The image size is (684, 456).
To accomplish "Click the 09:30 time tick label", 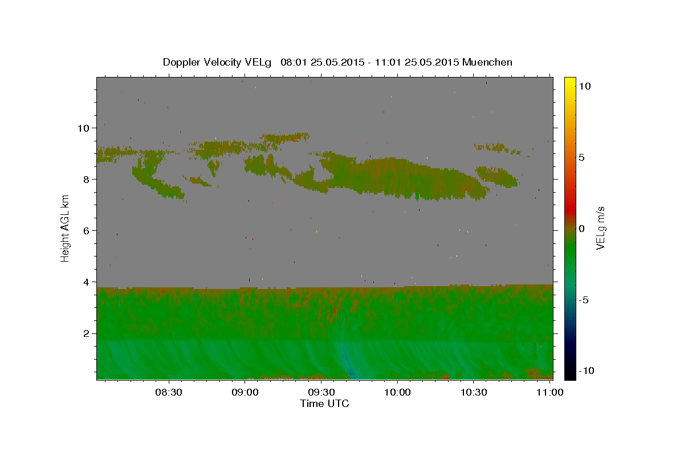I will click(x=321, y=392).
